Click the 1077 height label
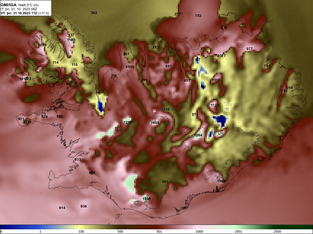Image resolution: width=313 pixels, height=234 pixels. (221, 56)
